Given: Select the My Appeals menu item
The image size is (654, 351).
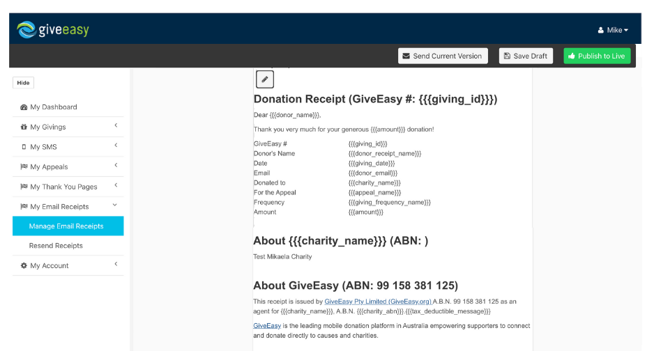Looking at the screenshot, I should click(68, 166).
